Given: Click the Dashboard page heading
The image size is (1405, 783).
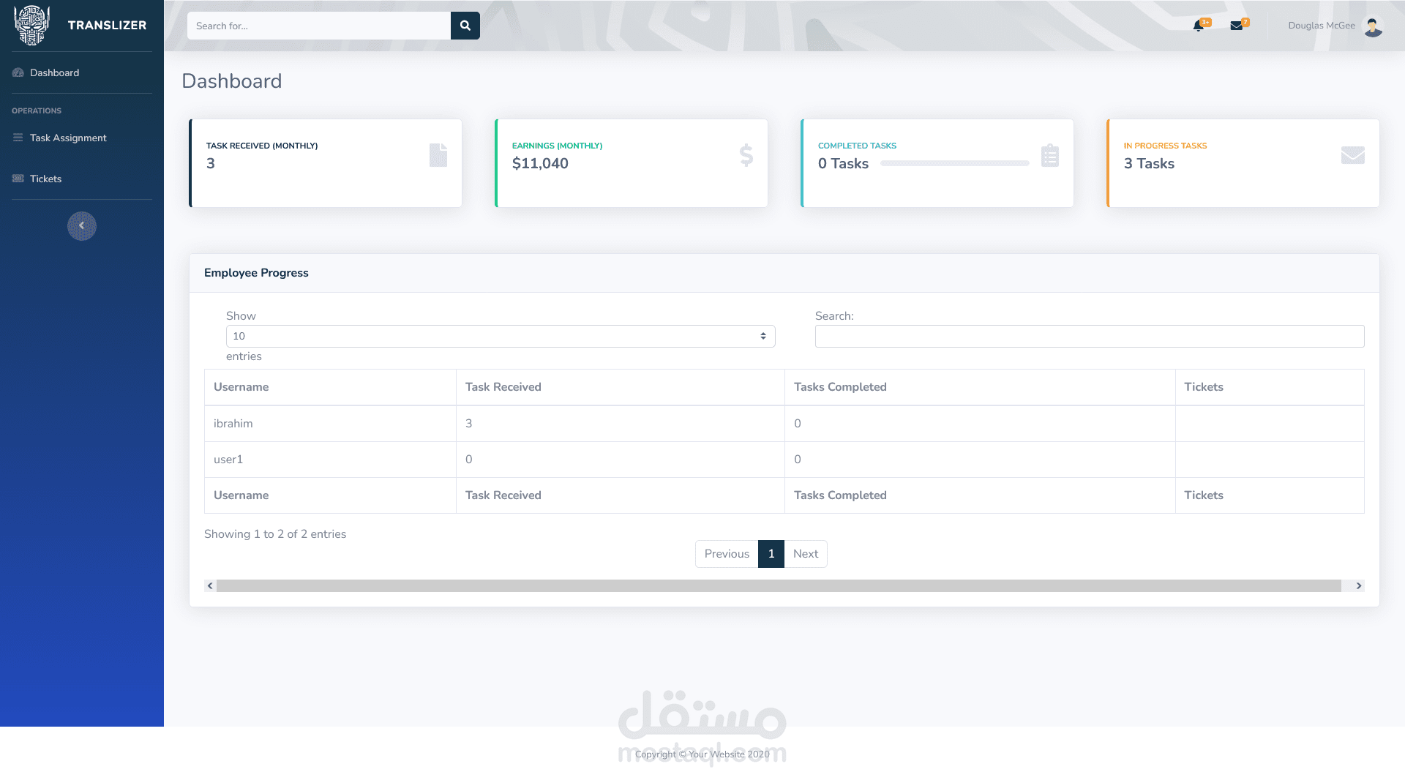Looking at the screenshot, I should point(232,81).
